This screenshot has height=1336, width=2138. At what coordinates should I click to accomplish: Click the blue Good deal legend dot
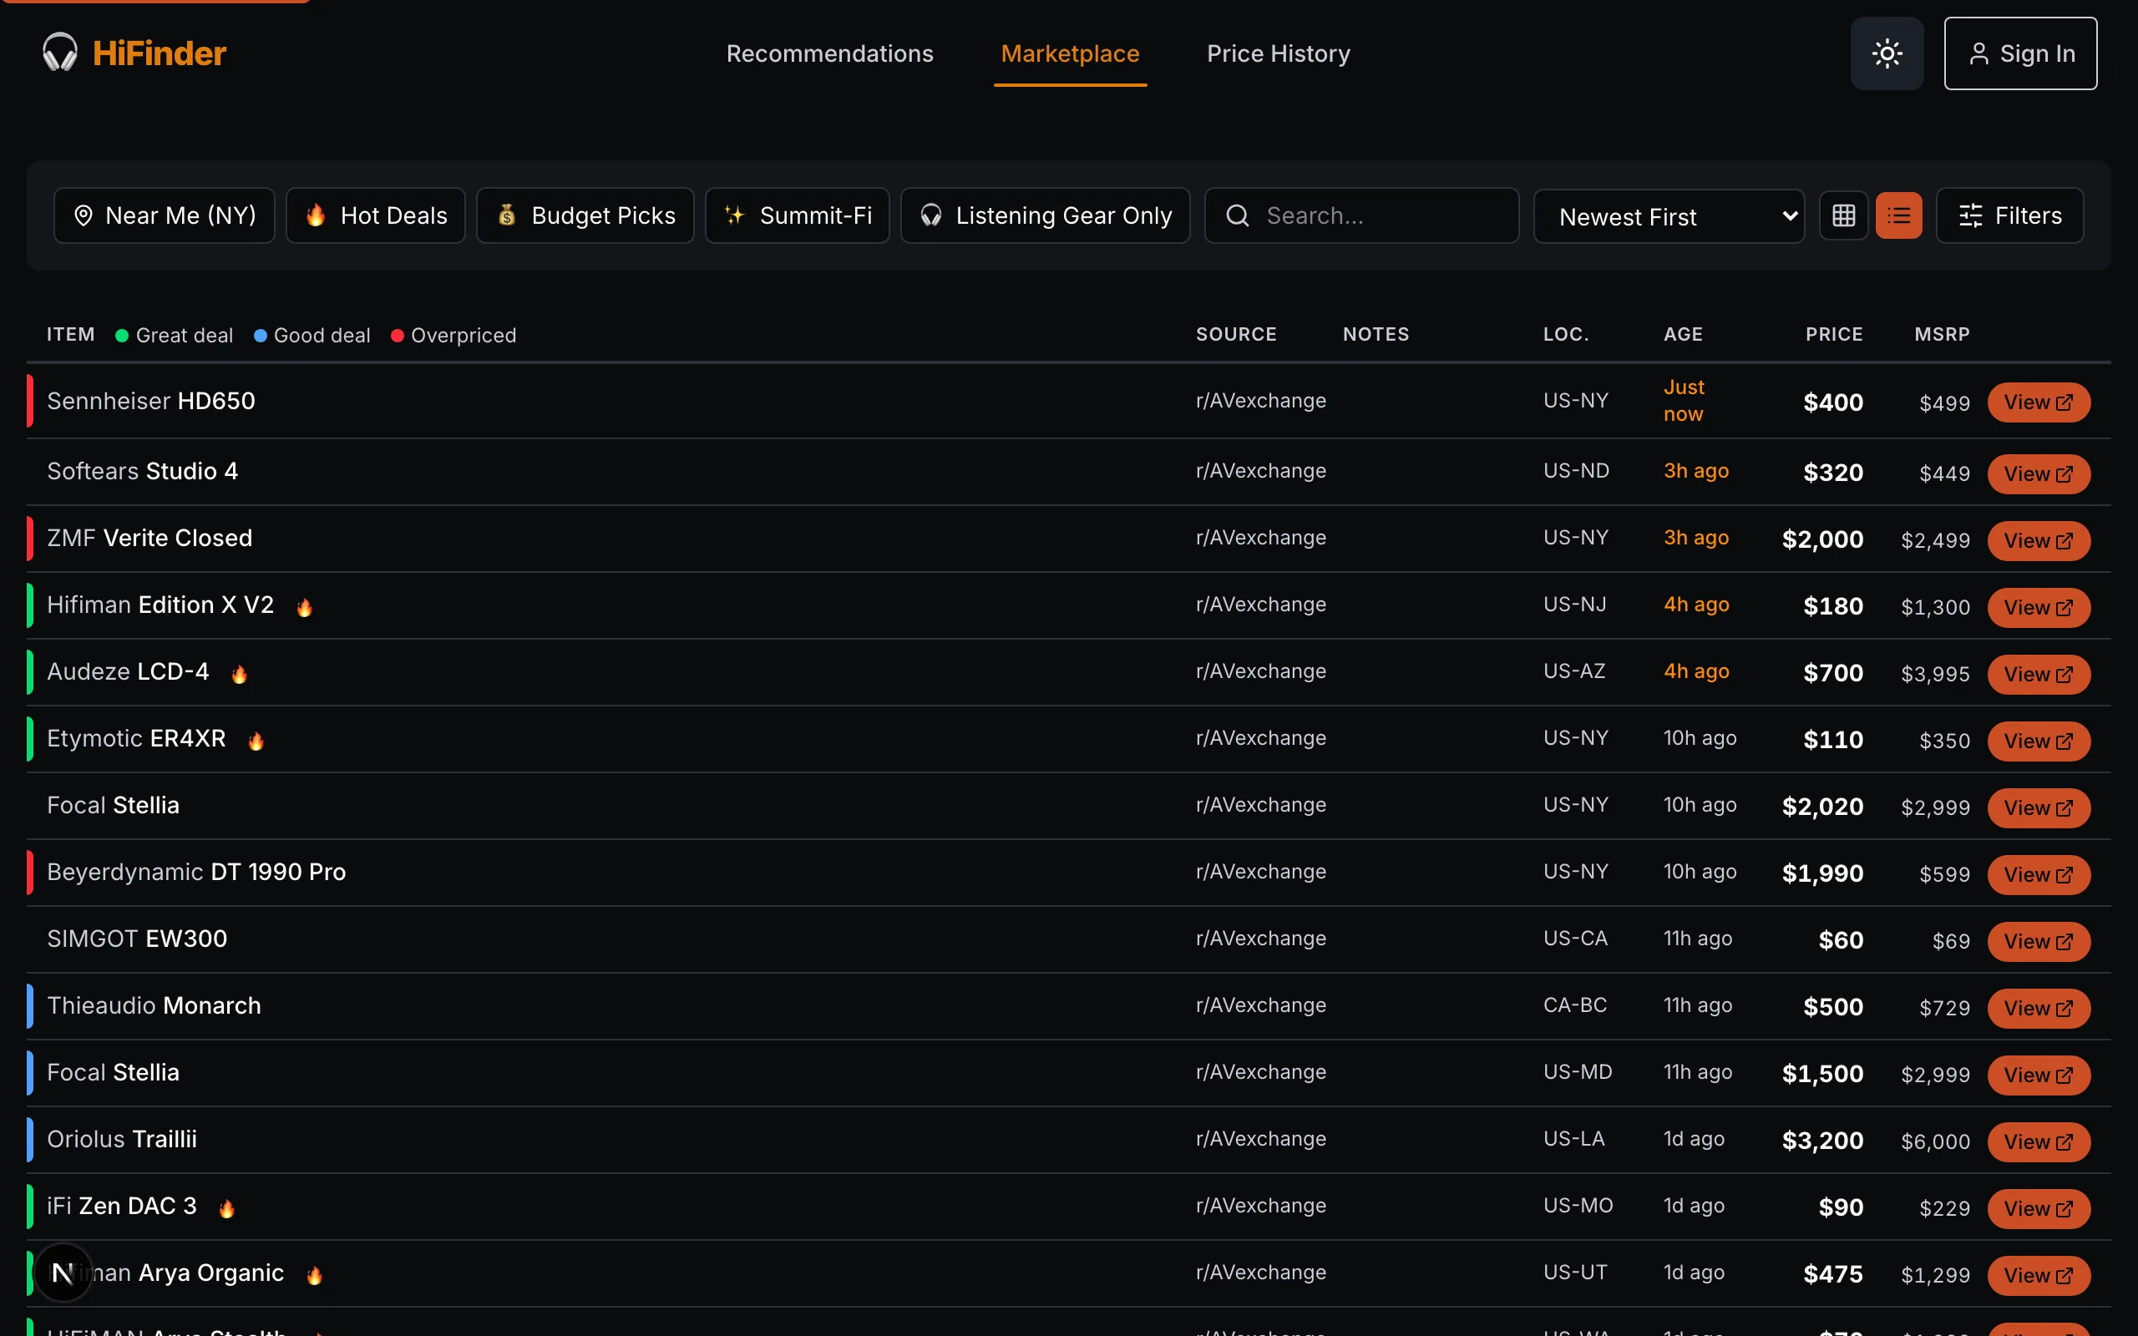point(260,336)
